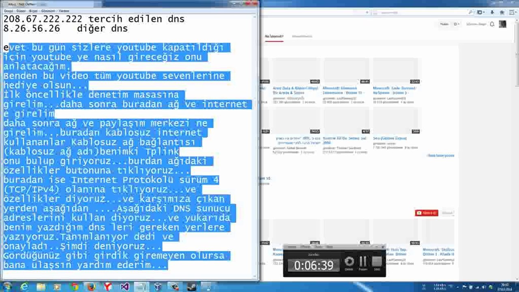Open the YouTube notifications bell
The image size is (519, 292).
coord(492,24)
